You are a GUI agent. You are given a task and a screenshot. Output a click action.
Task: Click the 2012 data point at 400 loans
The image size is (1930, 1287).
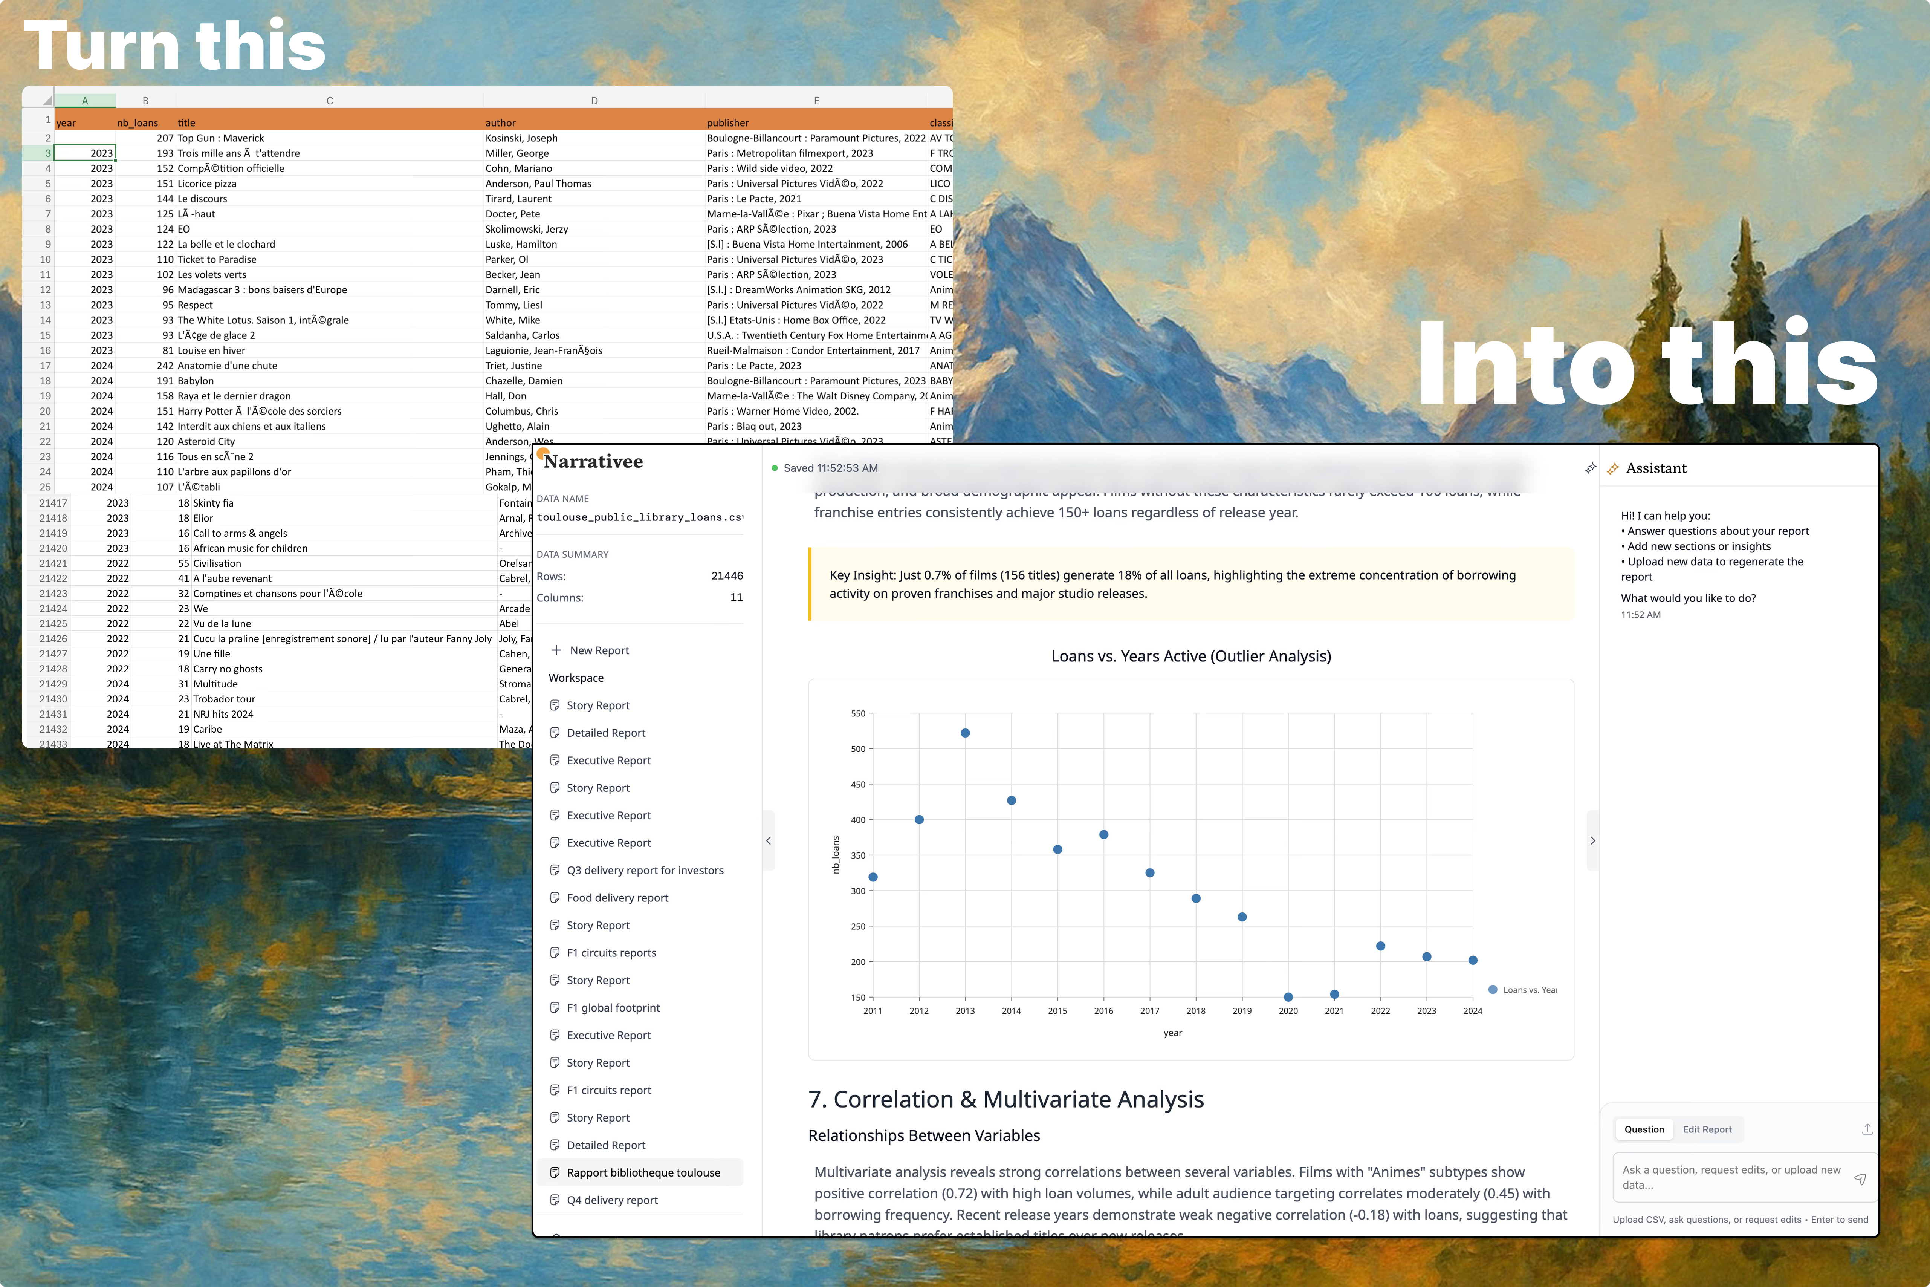pyautogui.click(x=919, y=820)
